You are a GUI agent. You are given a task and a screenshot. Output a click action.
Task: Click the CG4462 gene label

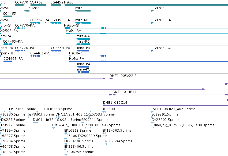(36, 2)
